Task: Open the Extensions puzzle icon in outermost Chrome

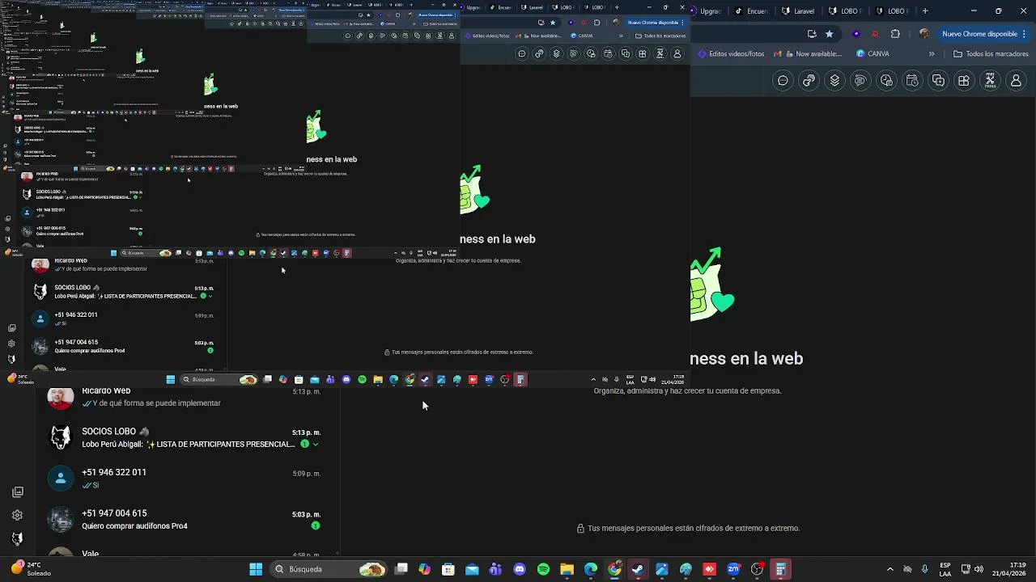Action: click(895, 34)
